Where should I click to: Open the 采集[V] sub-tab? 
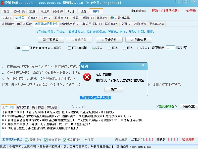coord(33,18)
